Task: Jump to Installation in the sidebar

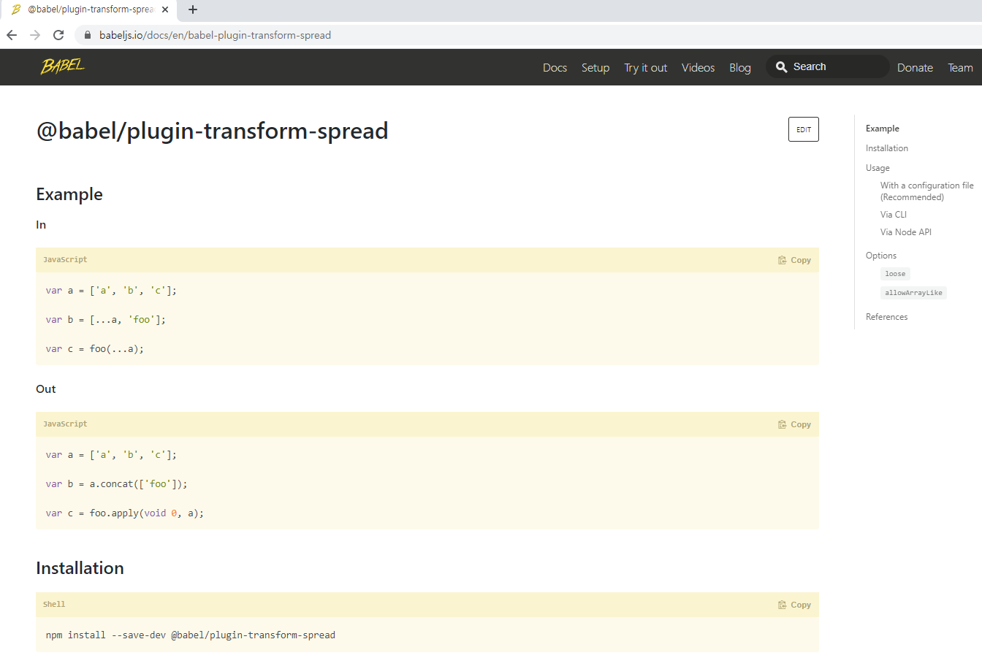Action: 887,148
